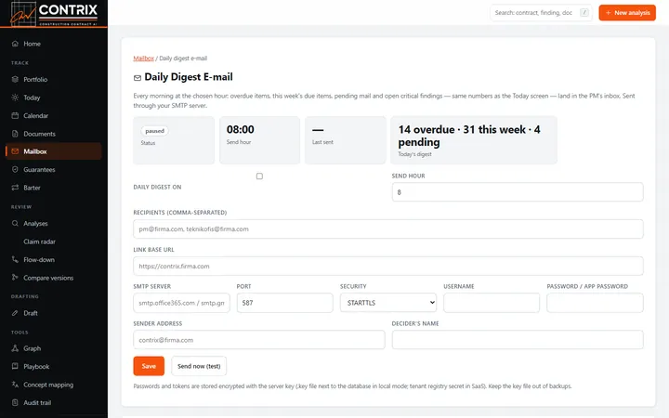Open Portfolio via its stack icon
Image resolution: width=669 pixels, height=418 pixels.
[15, 79]
